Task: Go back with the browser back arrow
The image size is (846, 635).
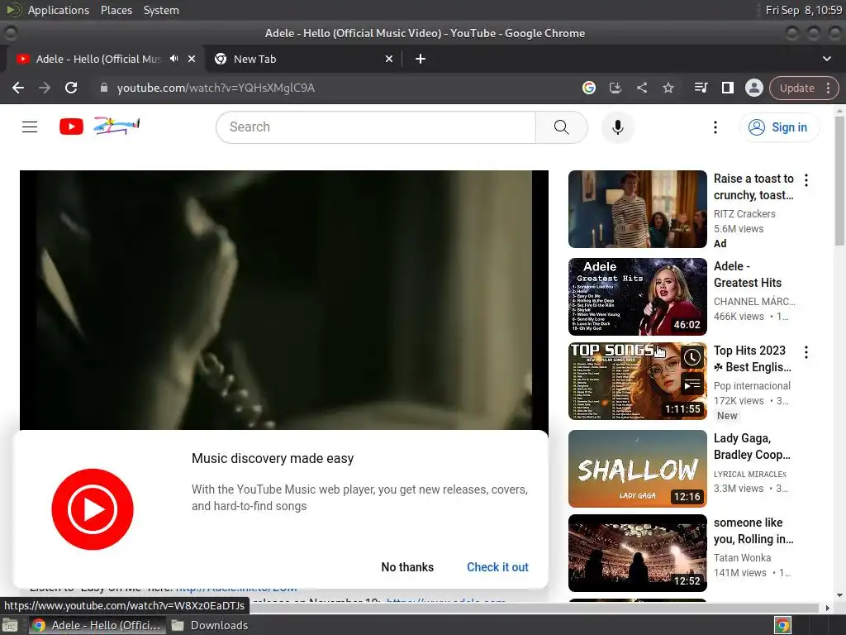Action: pyautogui.click(x=18, y=88)
